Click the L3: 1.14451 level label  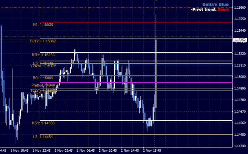pos(43,137)
